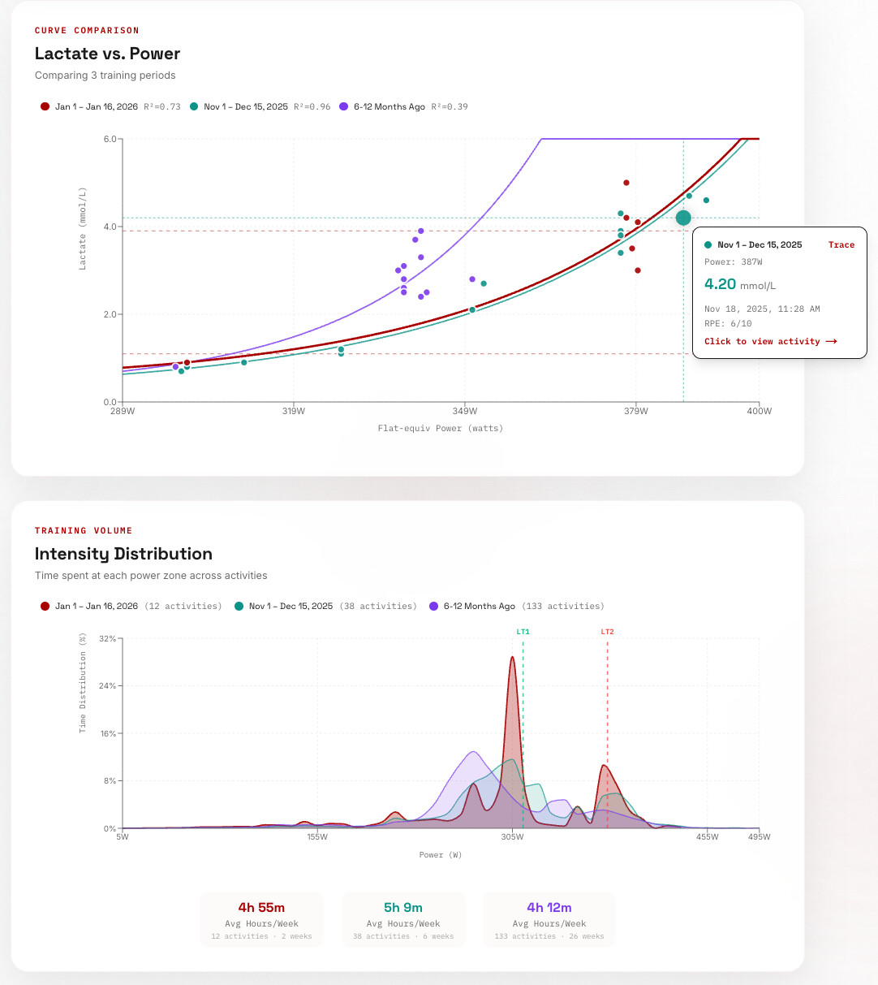This screenshot has height=985, width=878.
Task: Toggle 'Nov 1 – Dec 15, 2025' in Intensity Distribution legend
Action: tap(290, 607)
